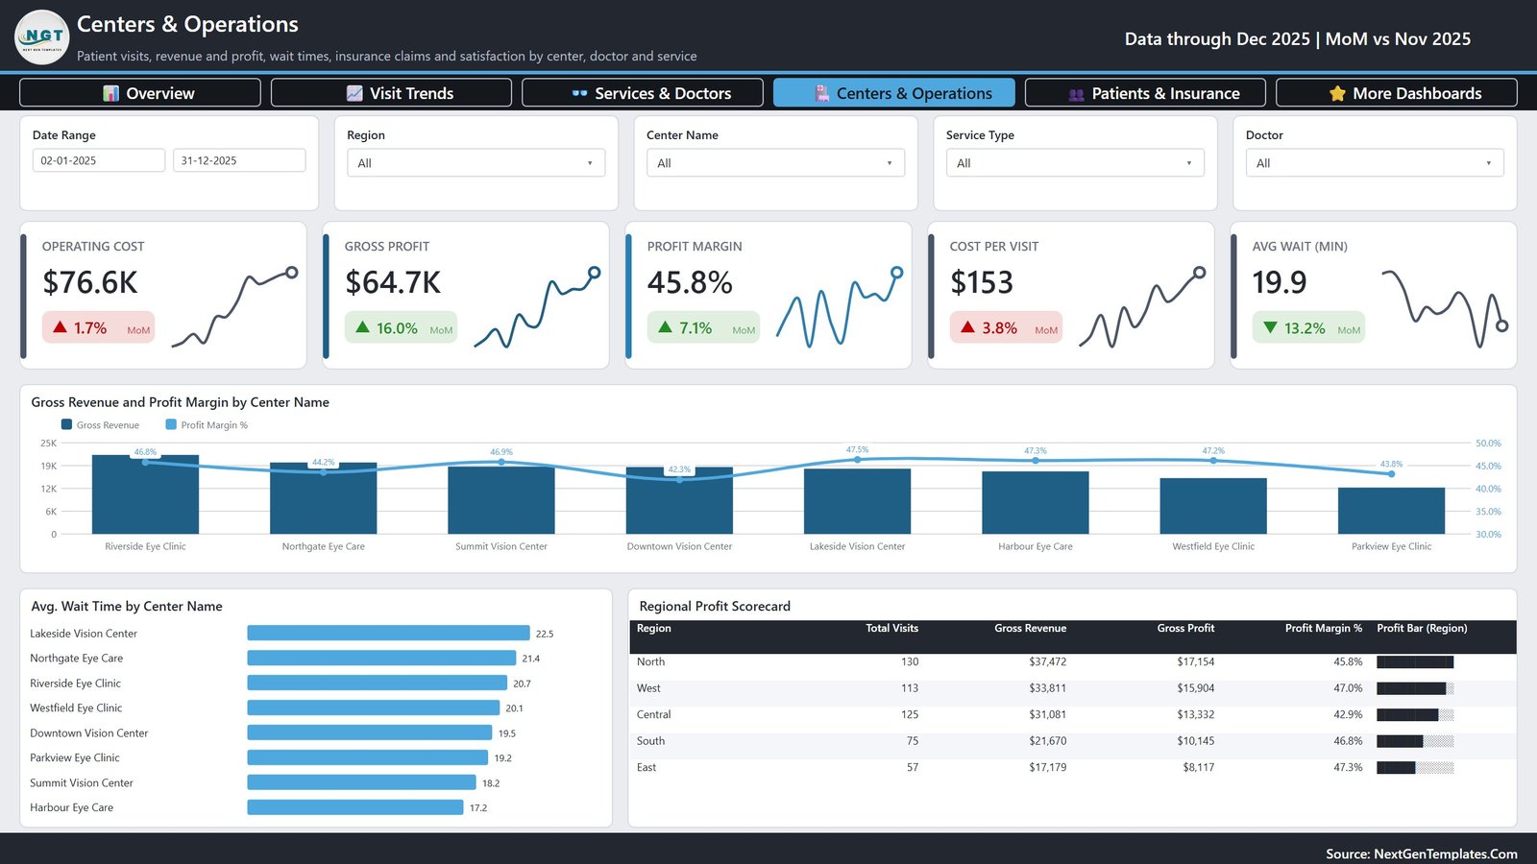Go to Services & Doctors tab
This screenshot has width=1537, height=864.
pos(643,93)
